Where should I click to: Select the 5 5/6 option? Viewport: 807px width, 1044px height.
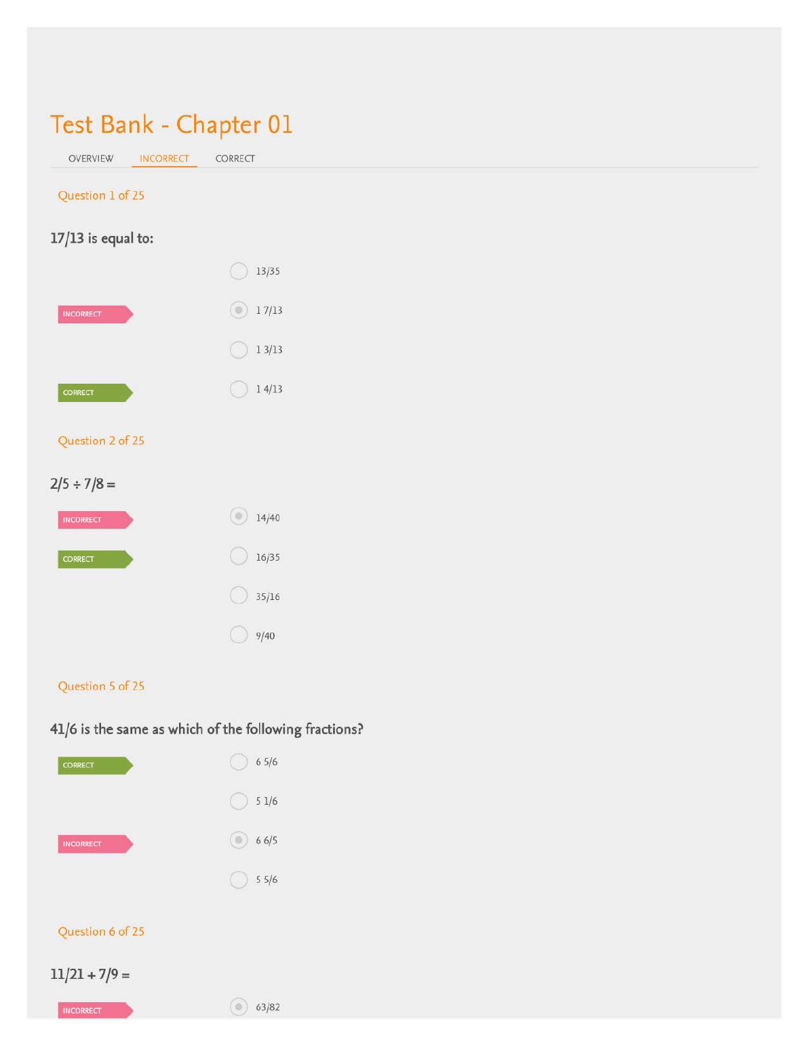click(x=239, y=880)
